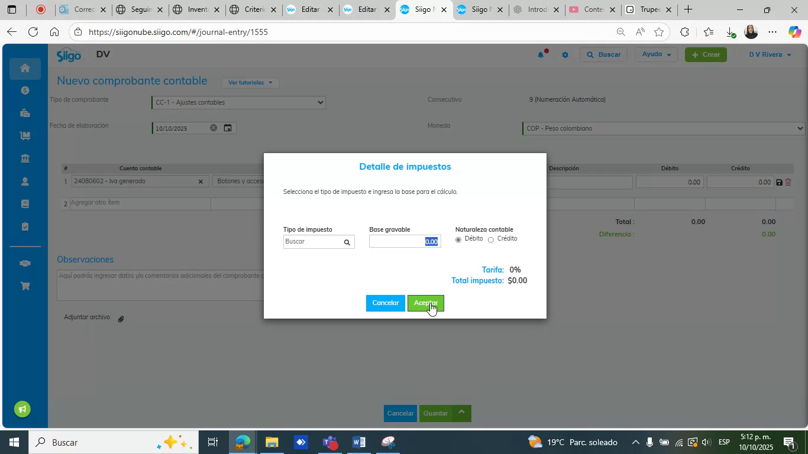Open the Windows Start menu
Image resolution: width=808 pixels, height=454 pixels.
14,442
